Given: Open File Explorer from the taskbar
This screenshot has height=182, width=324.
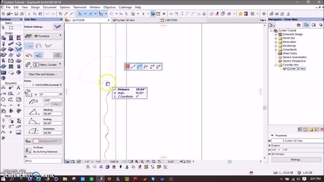Looking at the screenshot, I should tap(65, 179).
